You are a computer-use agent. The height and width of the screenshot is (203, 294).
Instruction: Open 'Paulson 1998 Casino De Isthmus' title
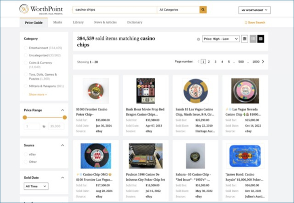145,177
